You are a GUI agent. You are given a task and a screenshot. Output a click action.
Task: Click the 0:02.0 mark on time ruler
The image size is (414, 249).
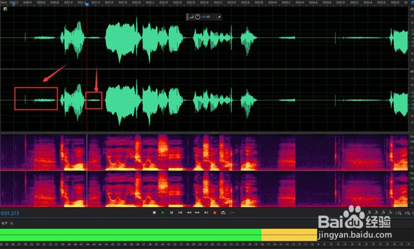(136, 3)
